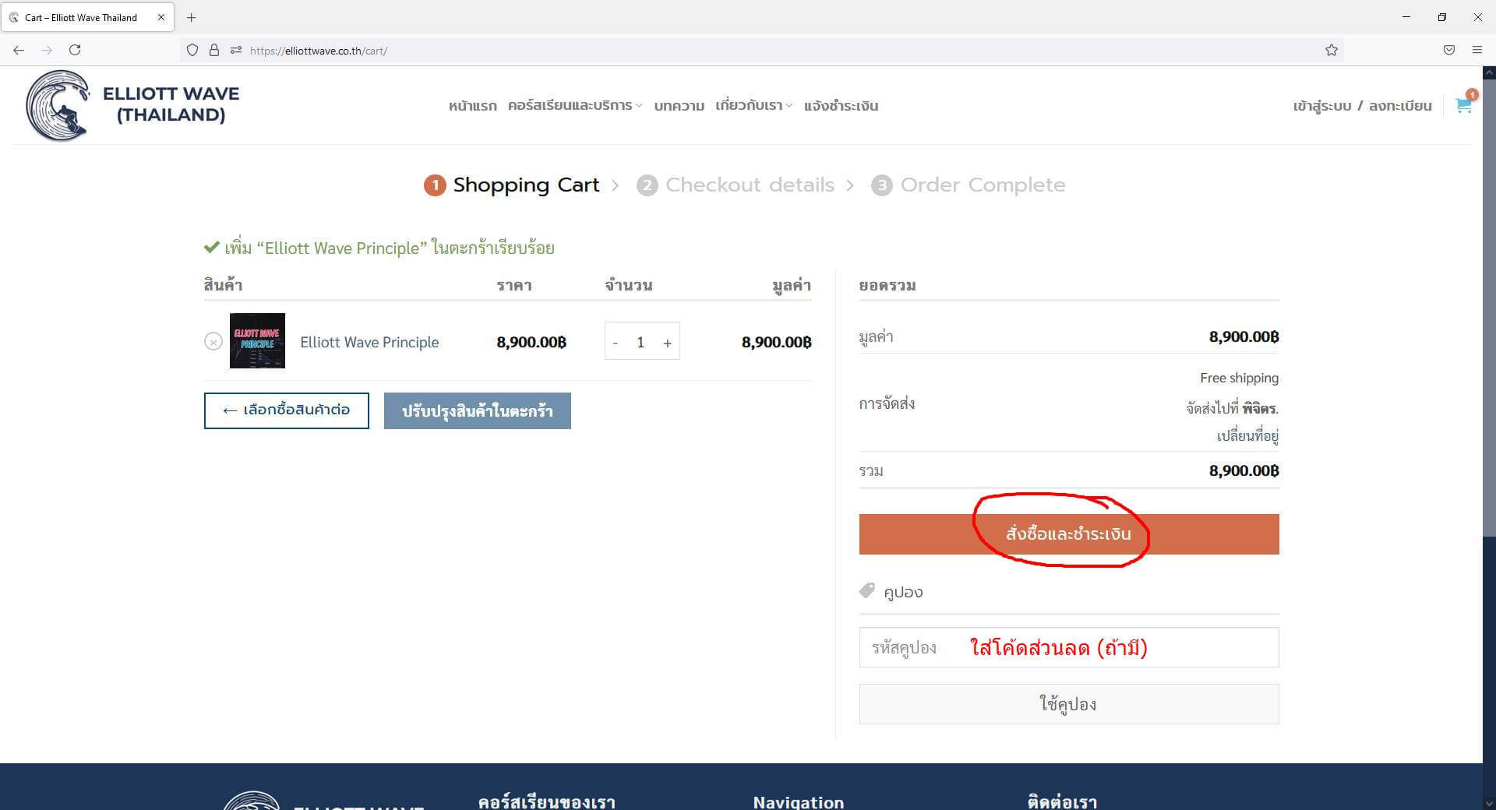Image resolution: width=1496 pixels, height=810 pixels.
Task: Go back using browser back arrow
Action: click(x=19, y=50)
